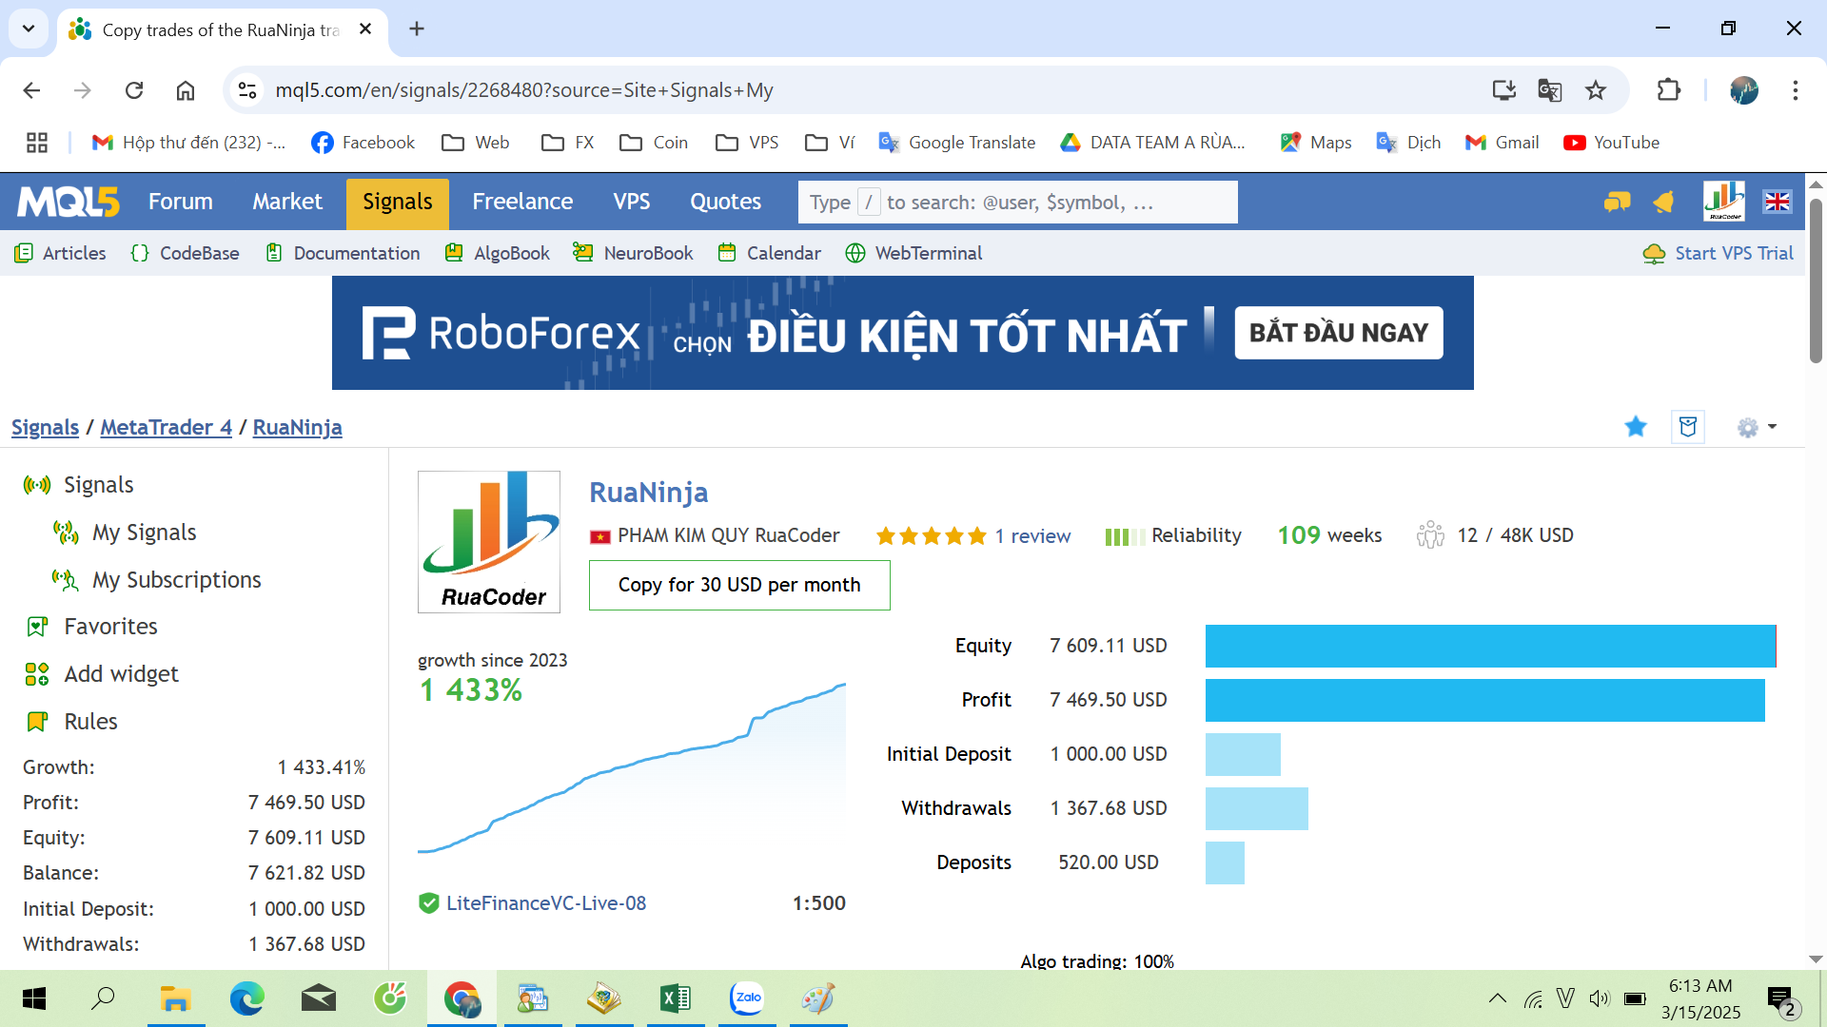Open Chrome three-dot menu

pos(1796,90)
